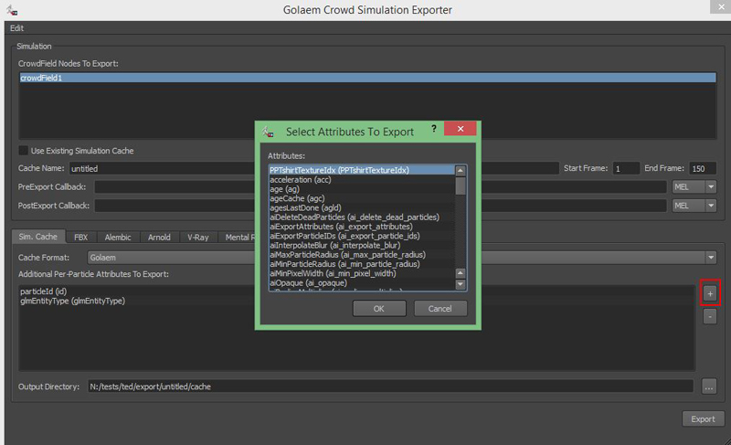The image size is (731, 445).
Task: Select aiMinPixelWidth attribute
Action: pos(362,273)
